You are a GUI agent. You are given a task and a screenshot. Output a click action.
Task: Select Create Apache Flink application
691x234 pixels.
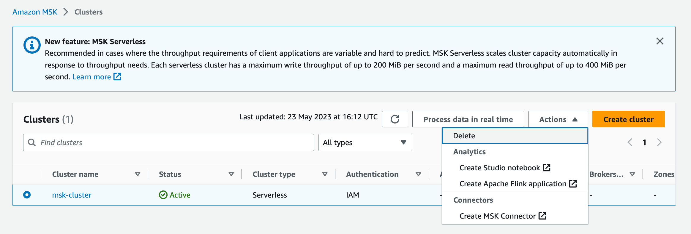click(x=518, y=184)
